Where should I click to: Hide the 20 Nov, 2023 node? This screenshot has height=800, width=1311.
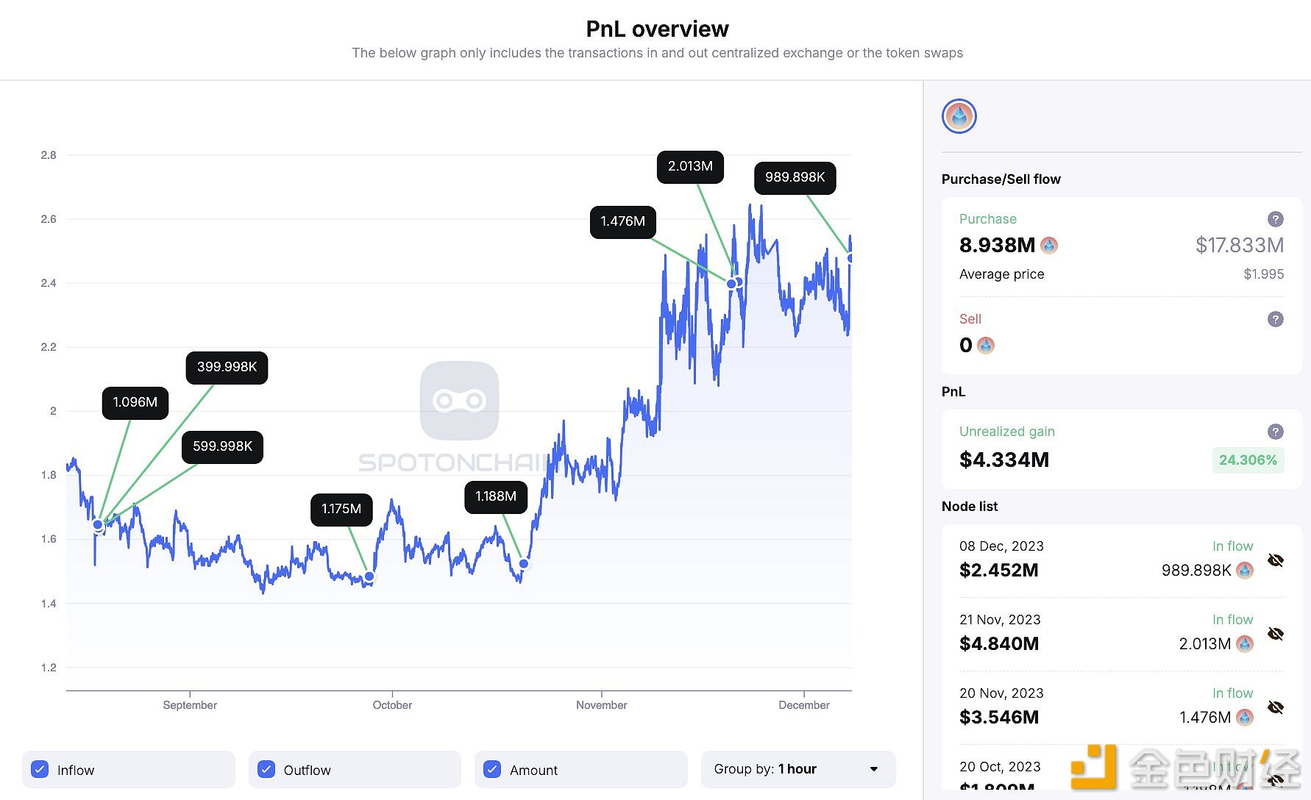point(1276,707)
